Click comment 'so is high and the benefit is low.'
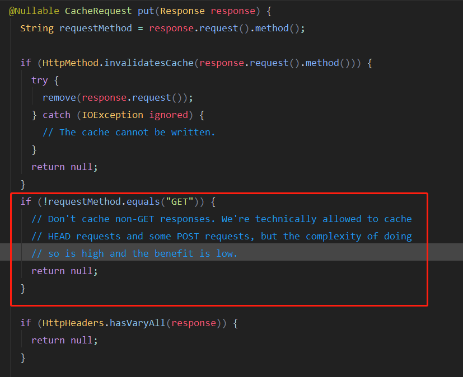The width and height of the screenshot is (463, 377). [x=134, y=254]
